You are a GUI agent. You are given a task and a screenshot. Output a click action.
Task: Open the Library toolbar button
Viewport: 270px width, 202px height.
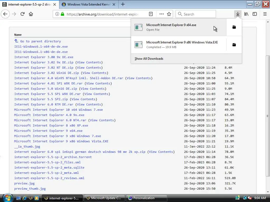(x=246, y=14)
